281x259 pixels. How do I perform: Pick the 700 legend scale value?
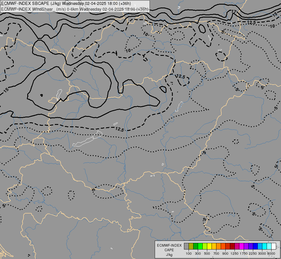point(216,254)
